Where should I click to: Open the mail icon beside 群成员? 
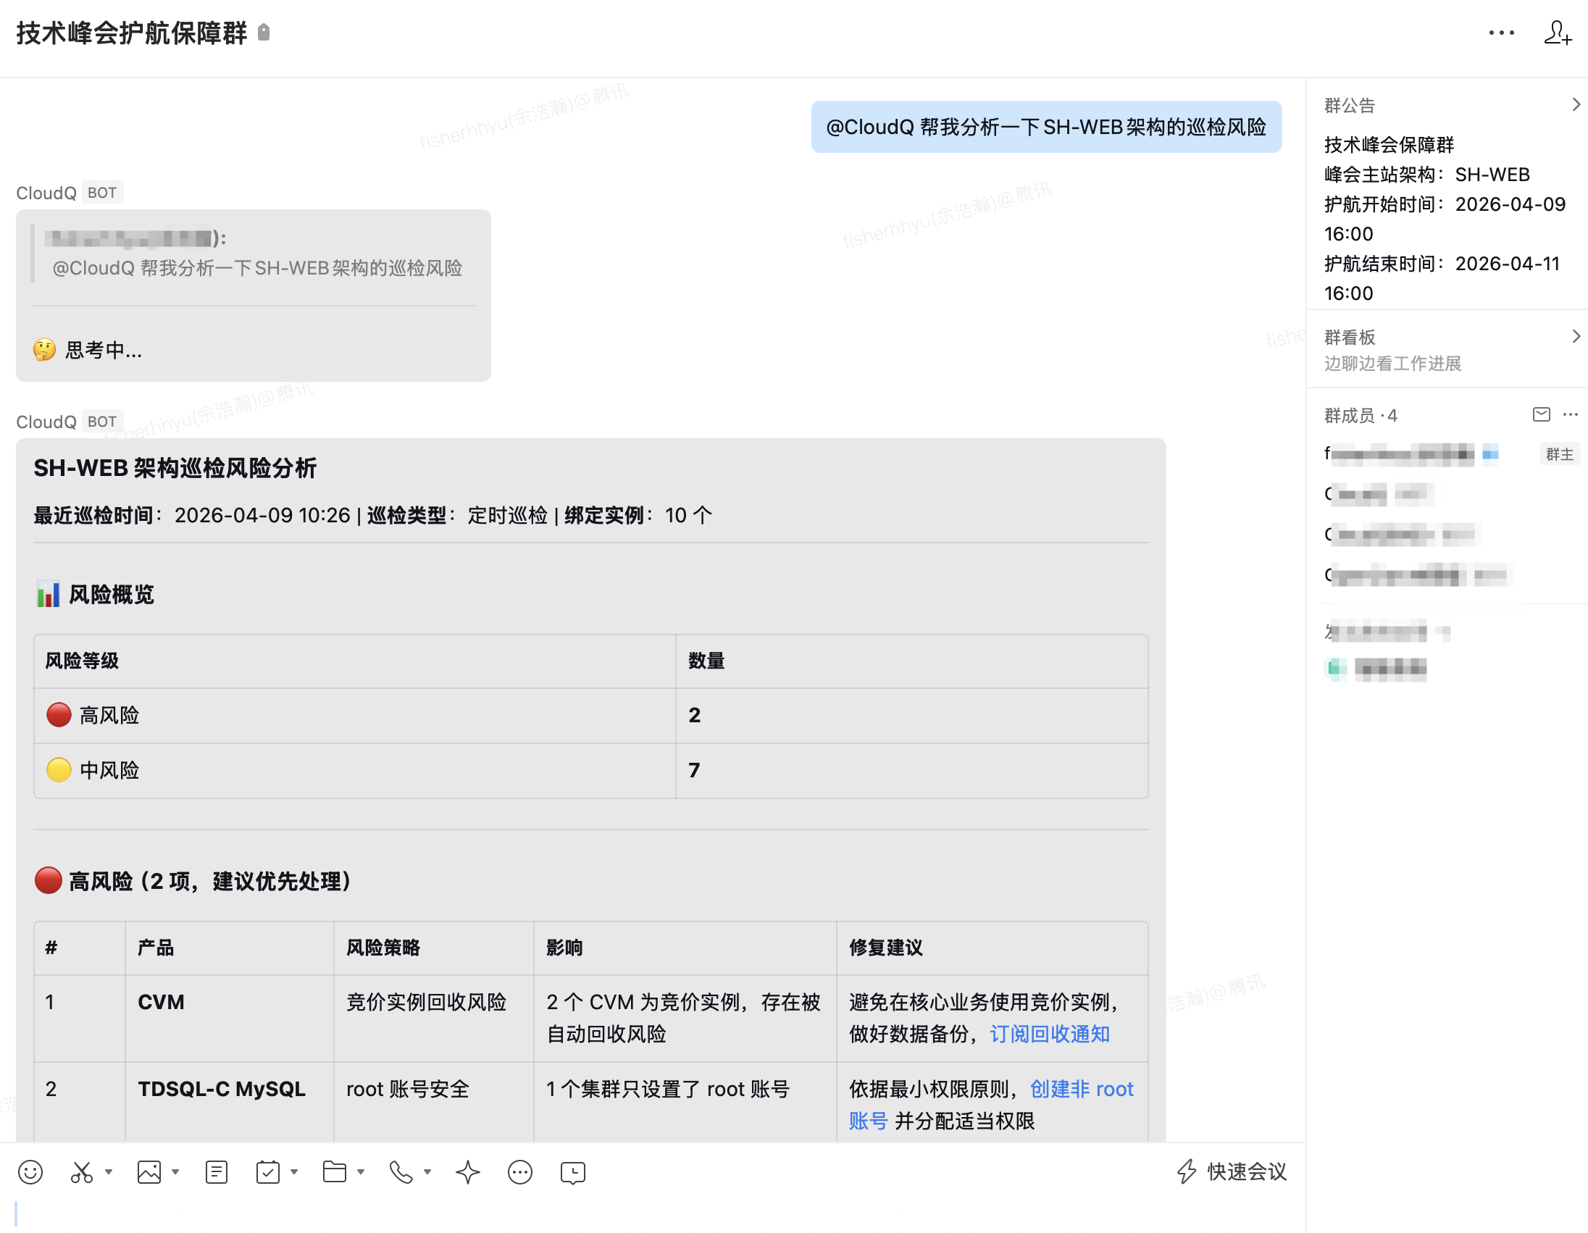[1540, 414]
